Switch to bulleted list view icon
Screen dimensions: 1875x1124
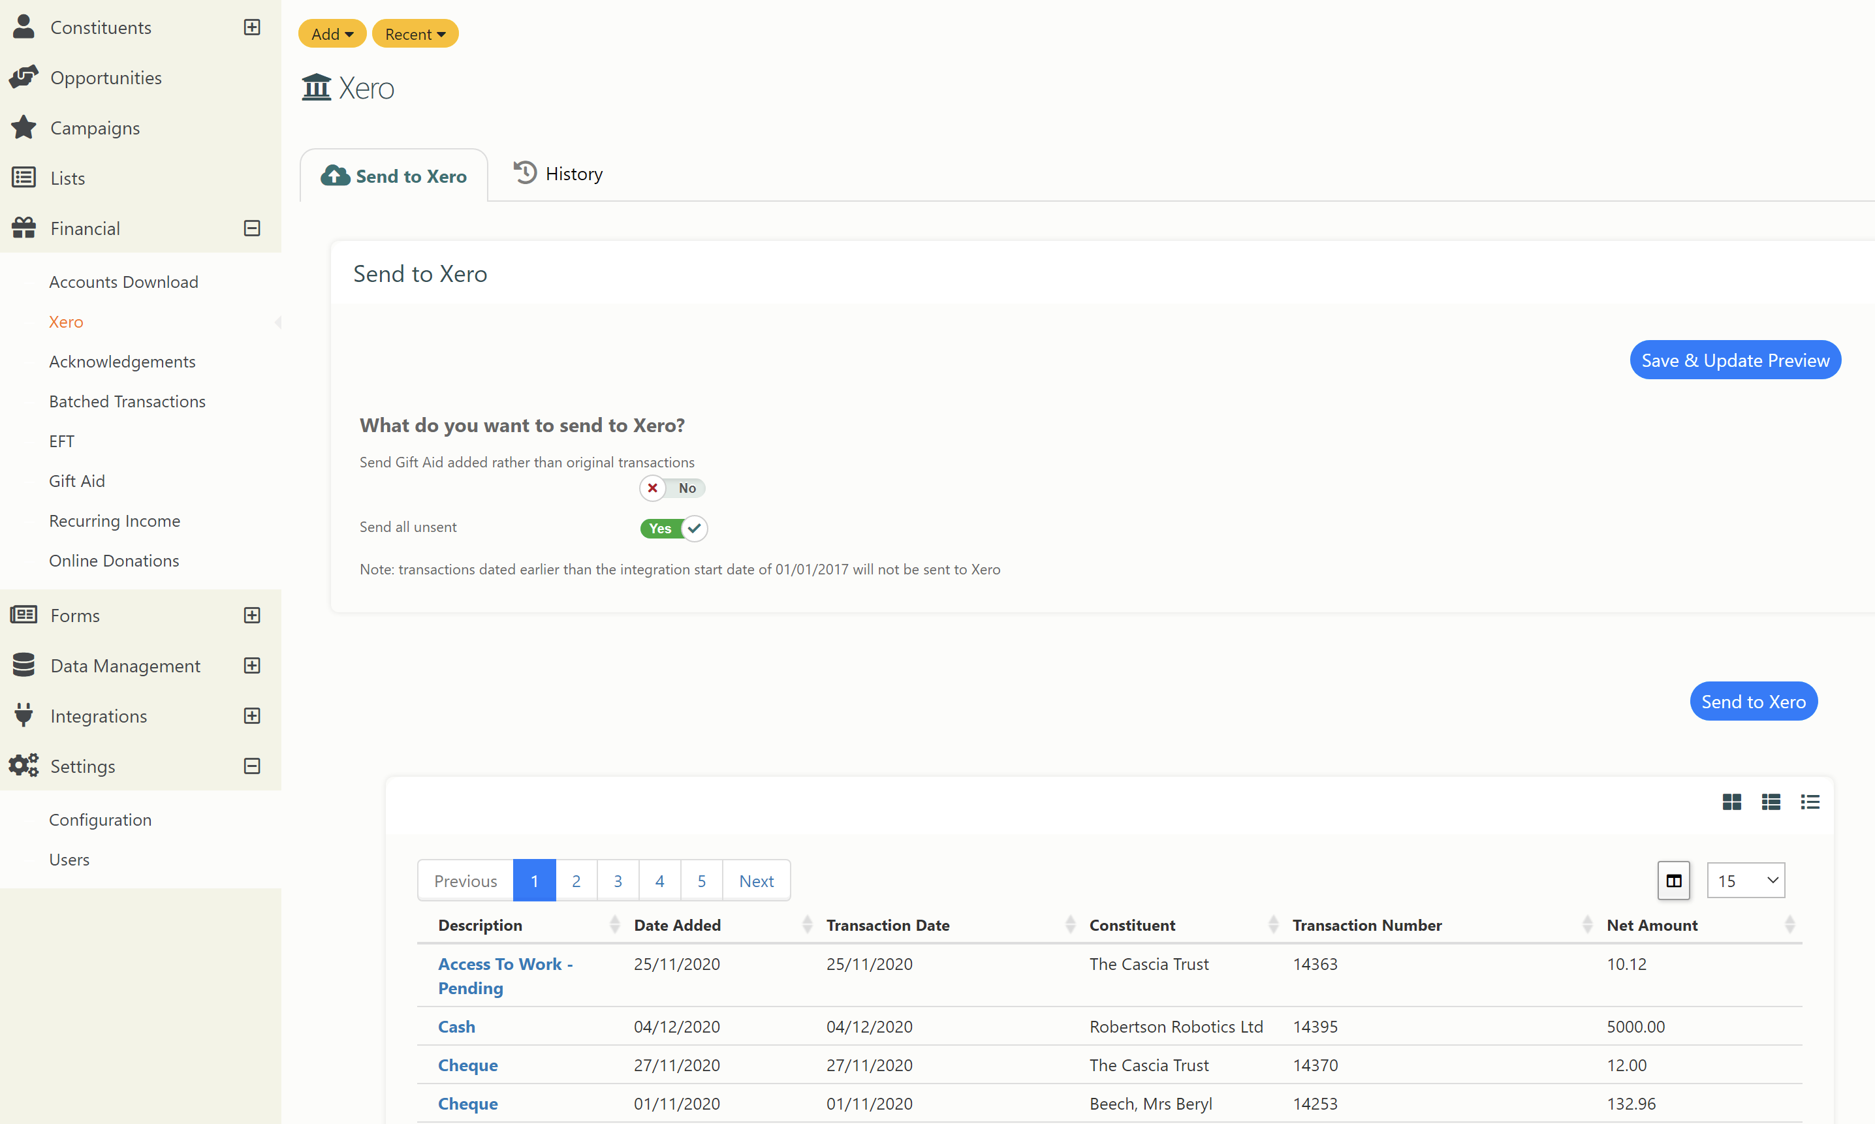[x=1810, y=802]
